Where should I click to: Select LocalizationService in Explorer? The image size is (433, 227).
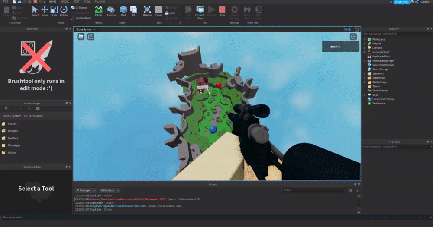pyautogui.click(x=383, y=99)
